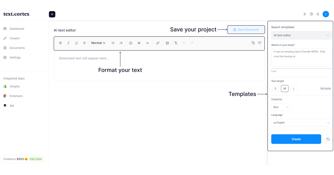
Task: Apply italic formatting to text
Action: (x=68, y=43)
